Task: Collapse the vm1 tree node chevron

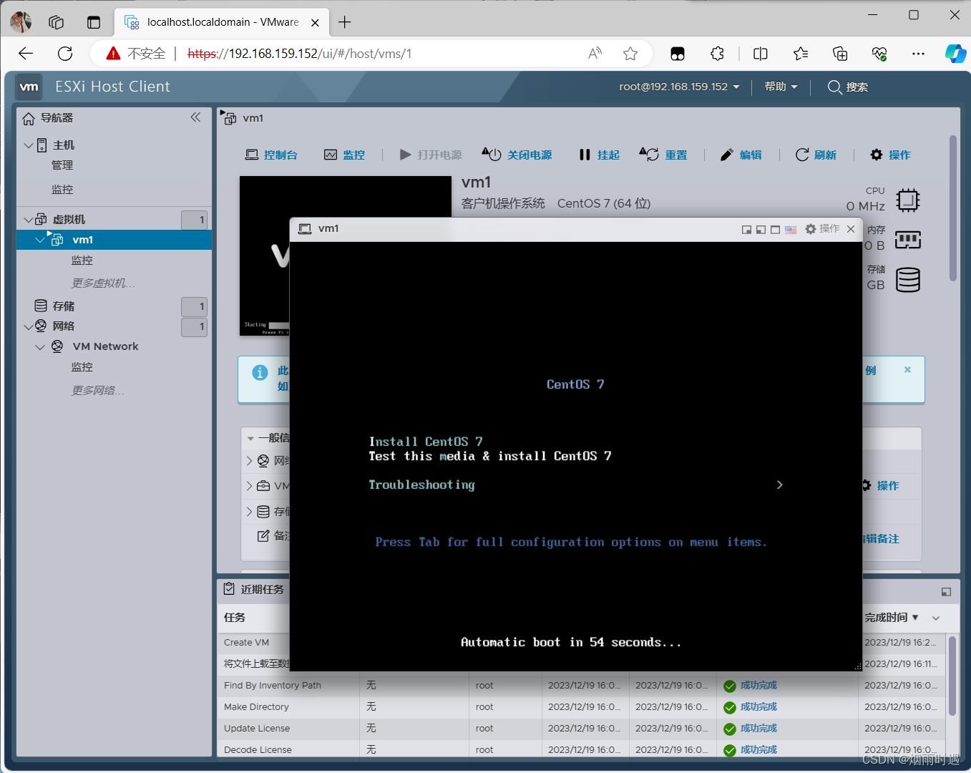Action: (x=41, y=240)
